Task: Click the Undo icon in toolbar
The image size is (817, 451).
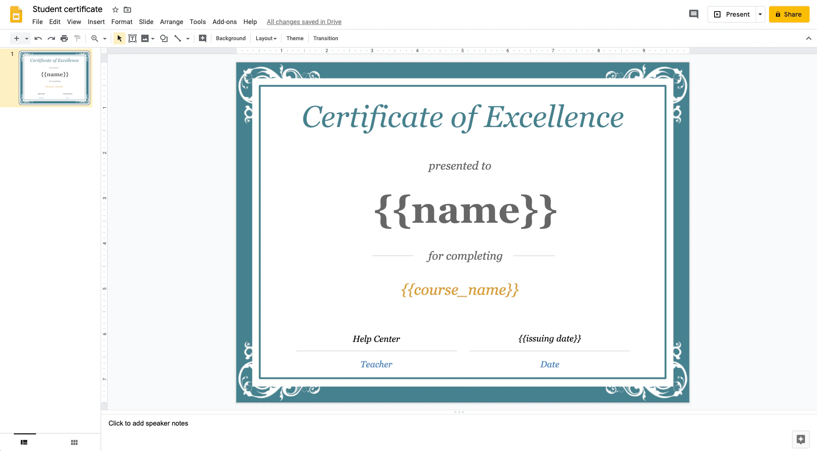Action: [38, 38]
